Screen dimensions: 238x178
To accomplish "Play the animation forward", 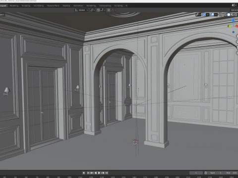I will 99,173.
